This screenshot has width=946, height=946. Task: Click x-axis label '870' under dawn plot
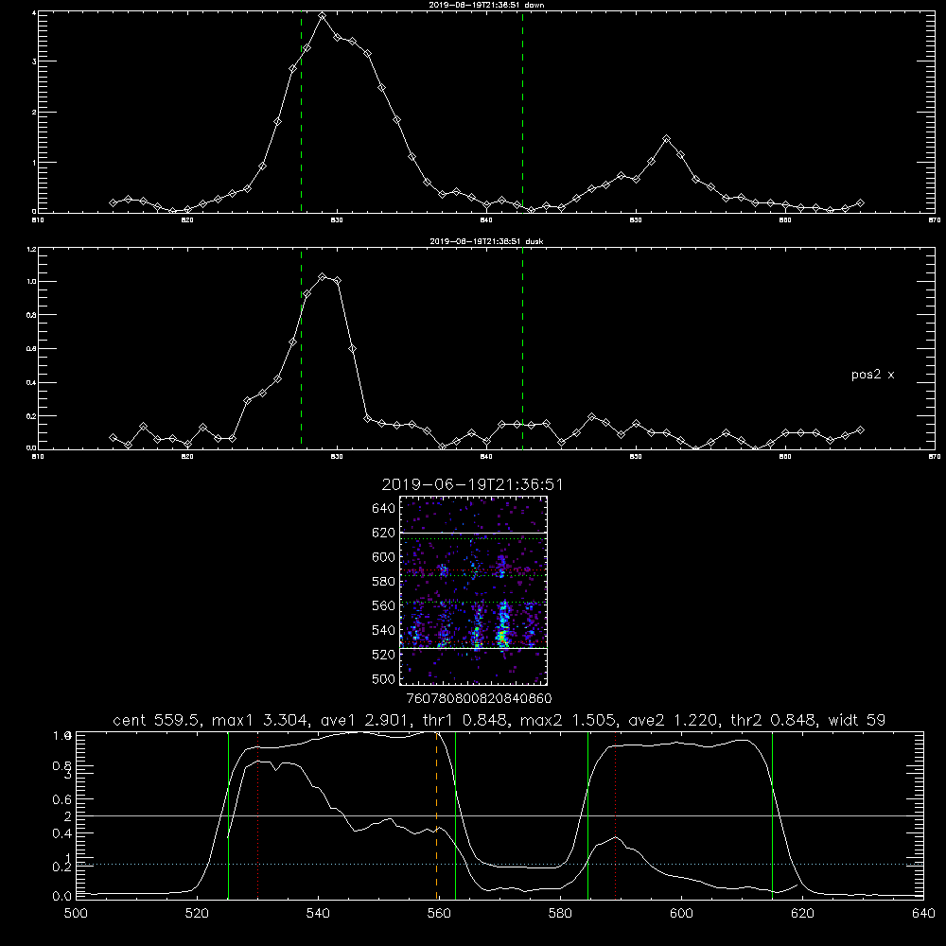tap(935, 220)
